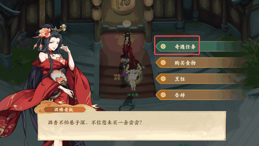The height and width of the screenshot is (146, 259).
Task: Click the round emblem icon beside 告辞
Action: [x=163, y=95]
